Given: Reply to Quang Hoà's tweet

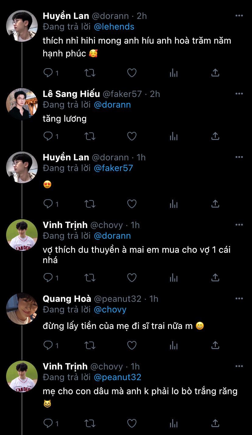Looking at the screenshot, I should pos(48,345).
